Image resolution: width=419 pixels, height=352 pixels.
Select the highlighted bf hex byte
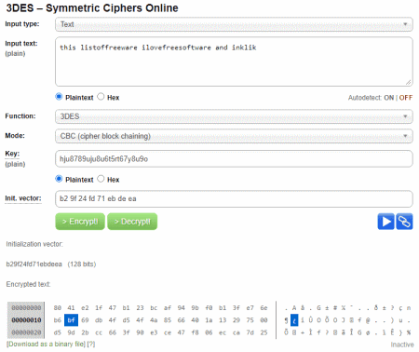point(71,320)
